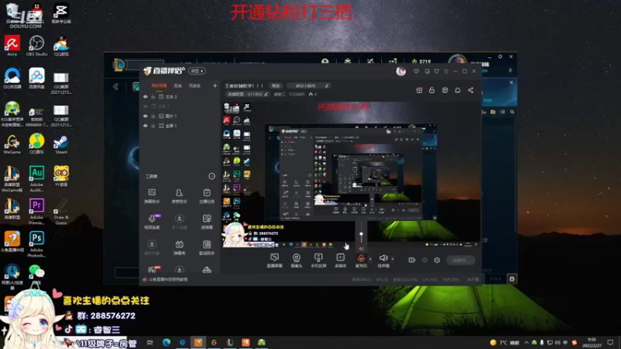Screen dimensions: 621x349
Task: Open OBS Studio desktop shortcut
Action: [x=36, y=46]
